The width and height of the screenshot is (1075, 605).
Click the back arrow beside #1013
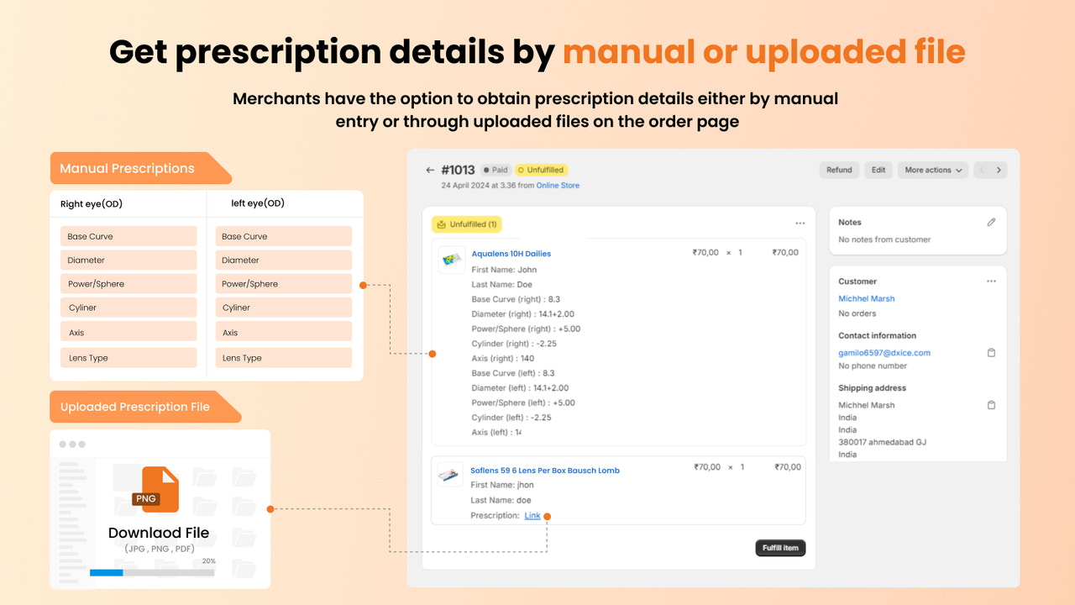pos(429,169)
